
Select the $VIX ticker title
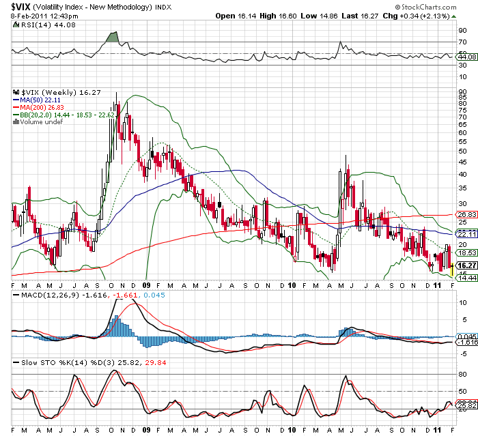tap(20, 7)
